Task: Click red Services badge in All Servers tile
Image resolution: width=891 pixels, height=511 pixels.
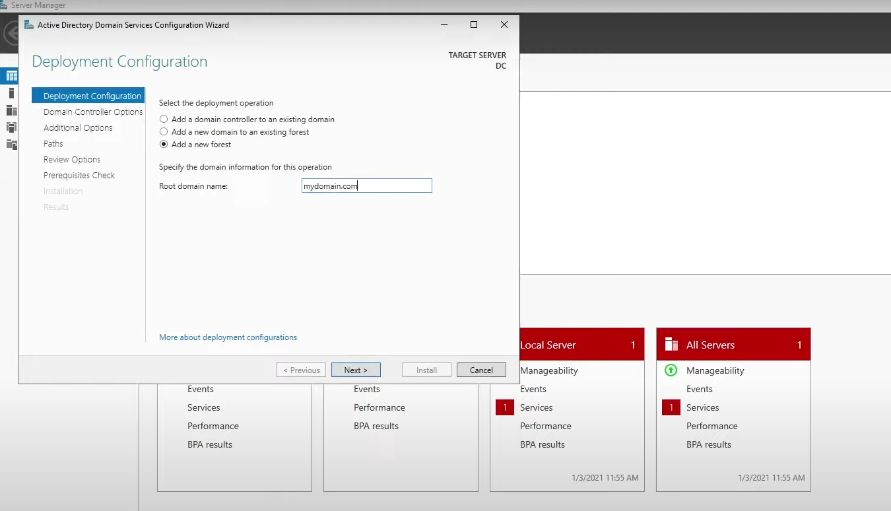Action: [671, 407]
